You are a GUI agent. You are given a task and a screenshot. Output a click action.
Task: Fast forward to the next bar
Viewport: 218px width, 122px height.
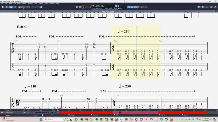(x=87, y=7)
